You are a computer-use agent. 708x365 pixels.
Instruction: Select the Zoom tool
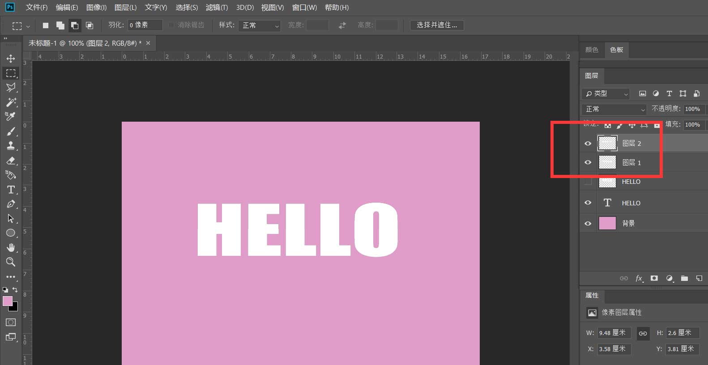(x=11, y=262)
